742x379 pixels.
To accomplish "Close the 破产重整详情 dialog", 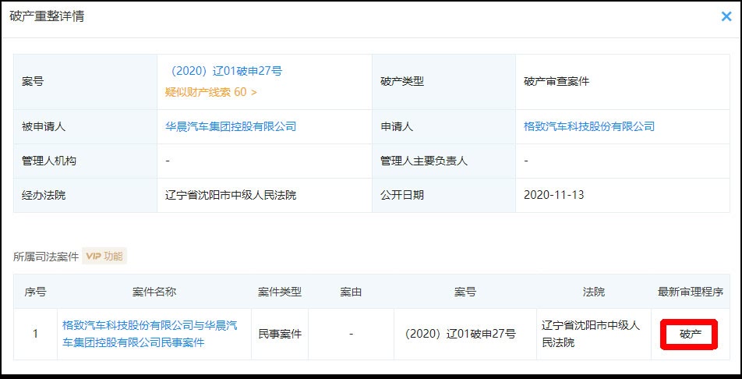I will coord(726,16).
